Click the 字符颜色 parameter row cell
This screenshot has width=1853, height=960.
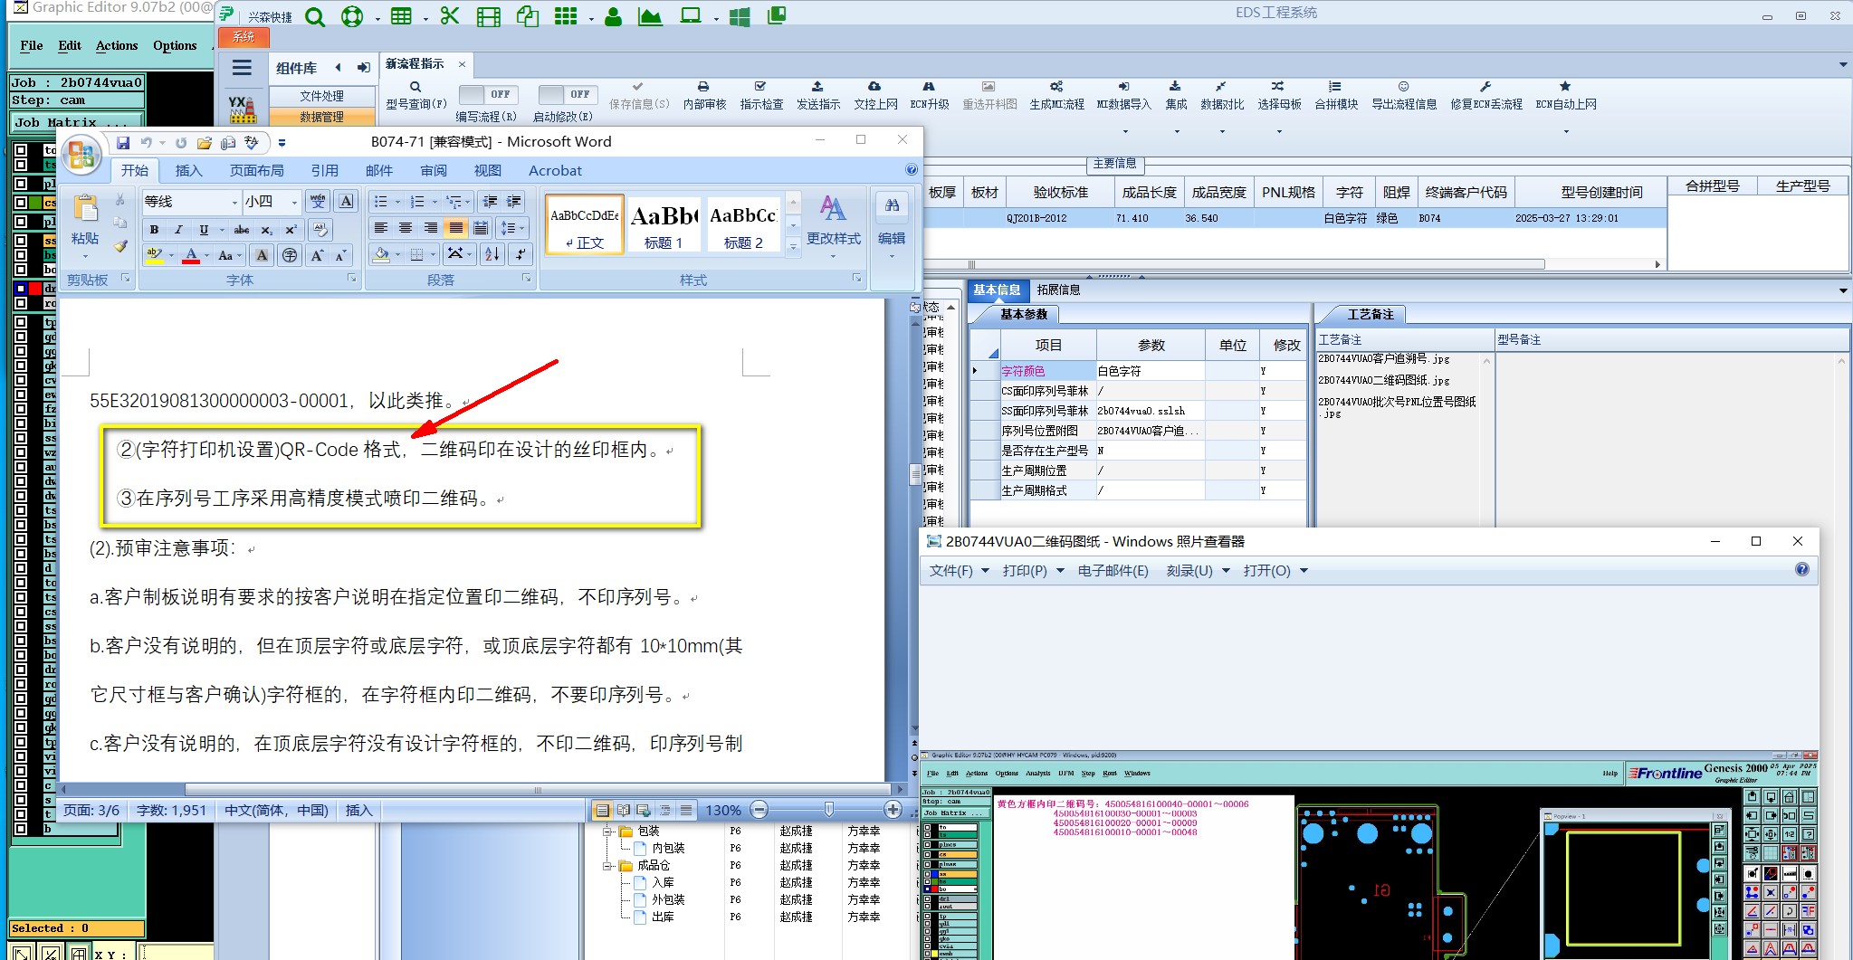[1047, 371]
